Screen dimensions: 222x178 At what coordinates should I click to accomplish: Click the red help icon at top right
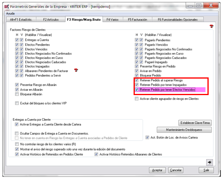211,26
